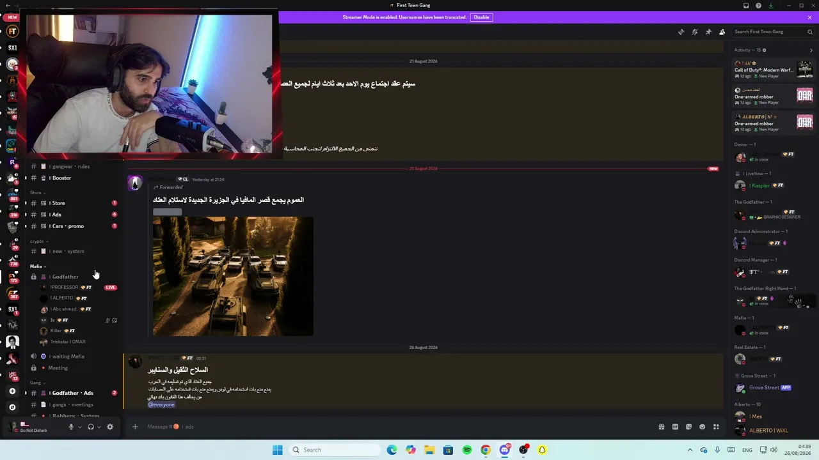The width and height of the screenshot is (819, 460).
Task: Open the Threads icon in channel header
Action: [681, 32]
